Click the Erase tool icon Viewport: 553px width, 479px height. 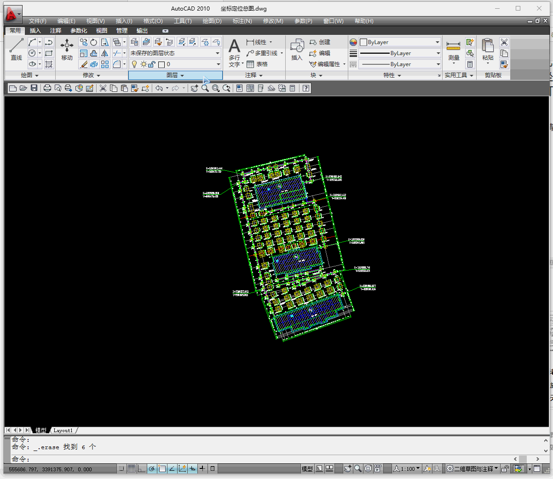click(83, 64)
